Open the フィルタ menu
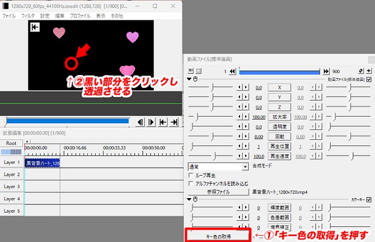This screenshot has height=242, width=375. pos(27,16)
